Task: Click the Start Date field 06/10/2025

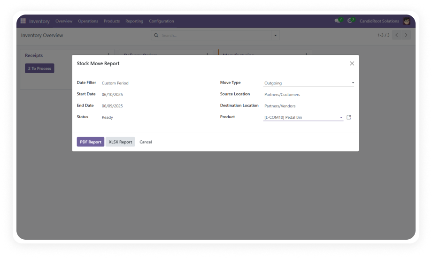Action: coord(112,94)
